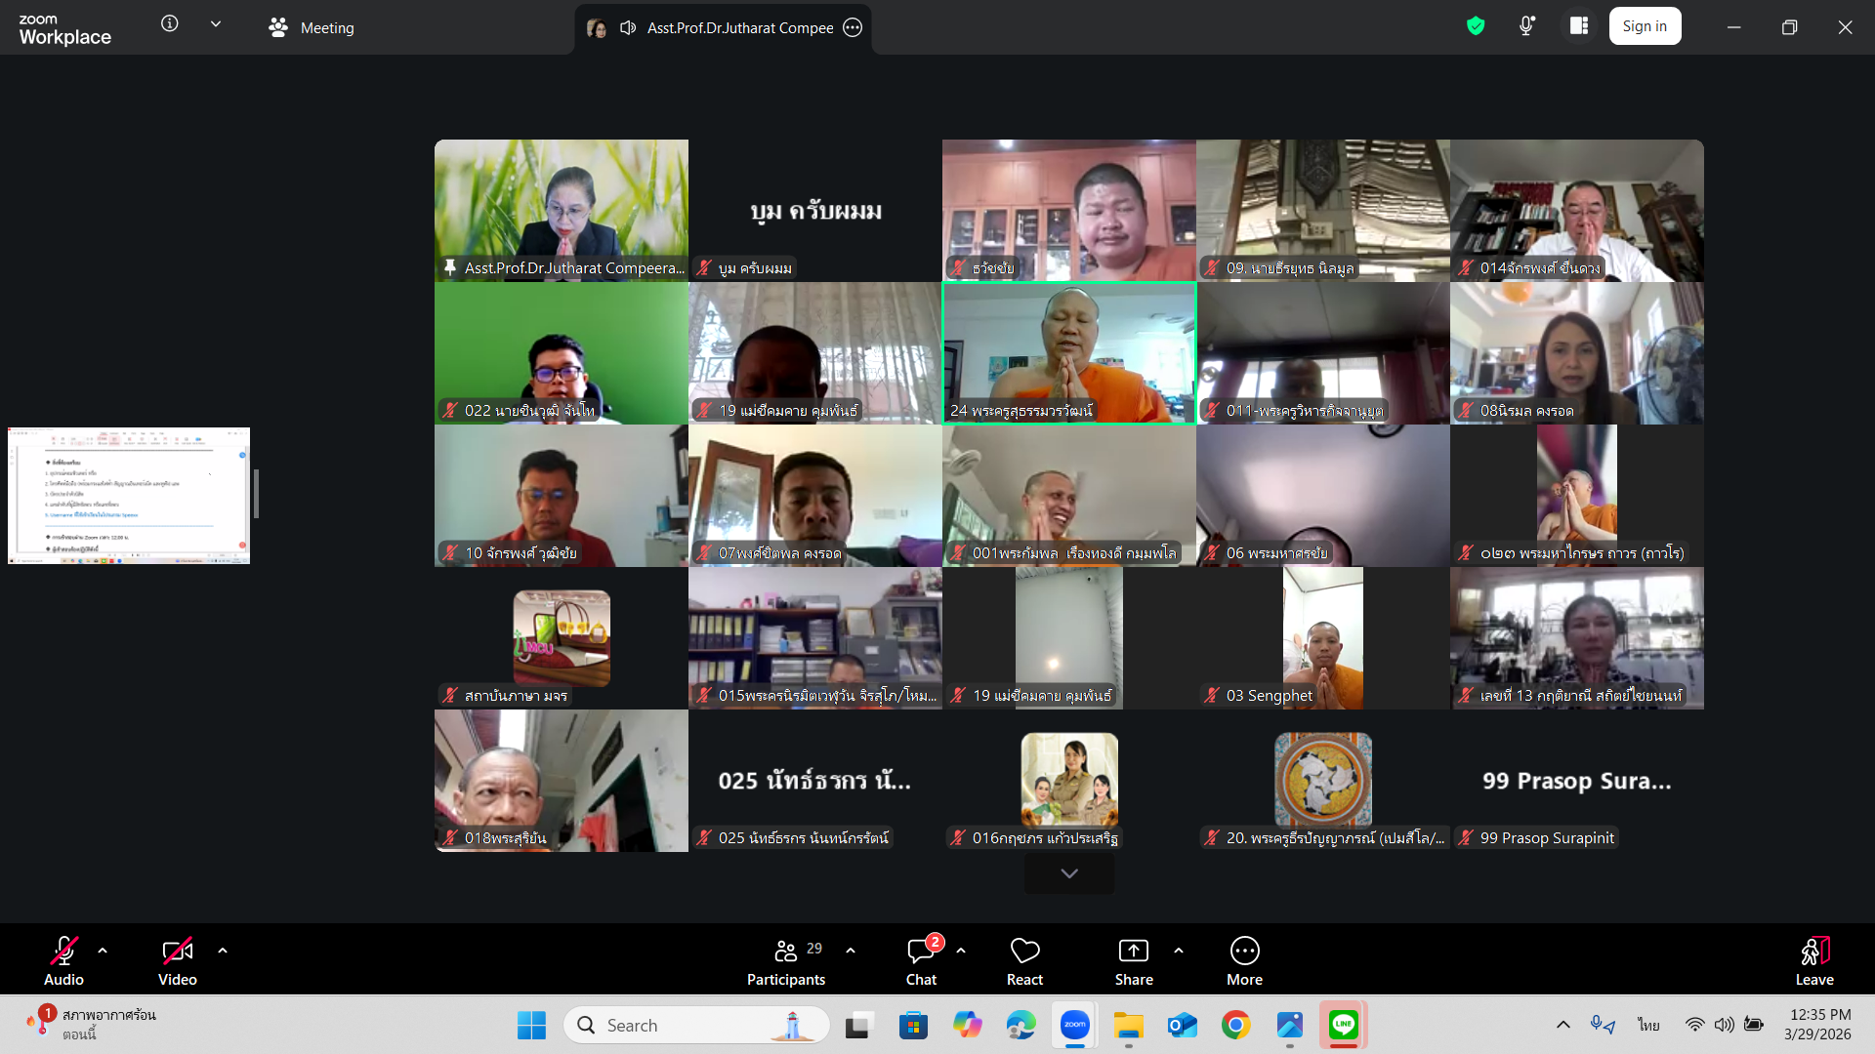This screenshot has width=1875, height=1054.
Task: Open the view layout icon
Action: click(1579, 26)
